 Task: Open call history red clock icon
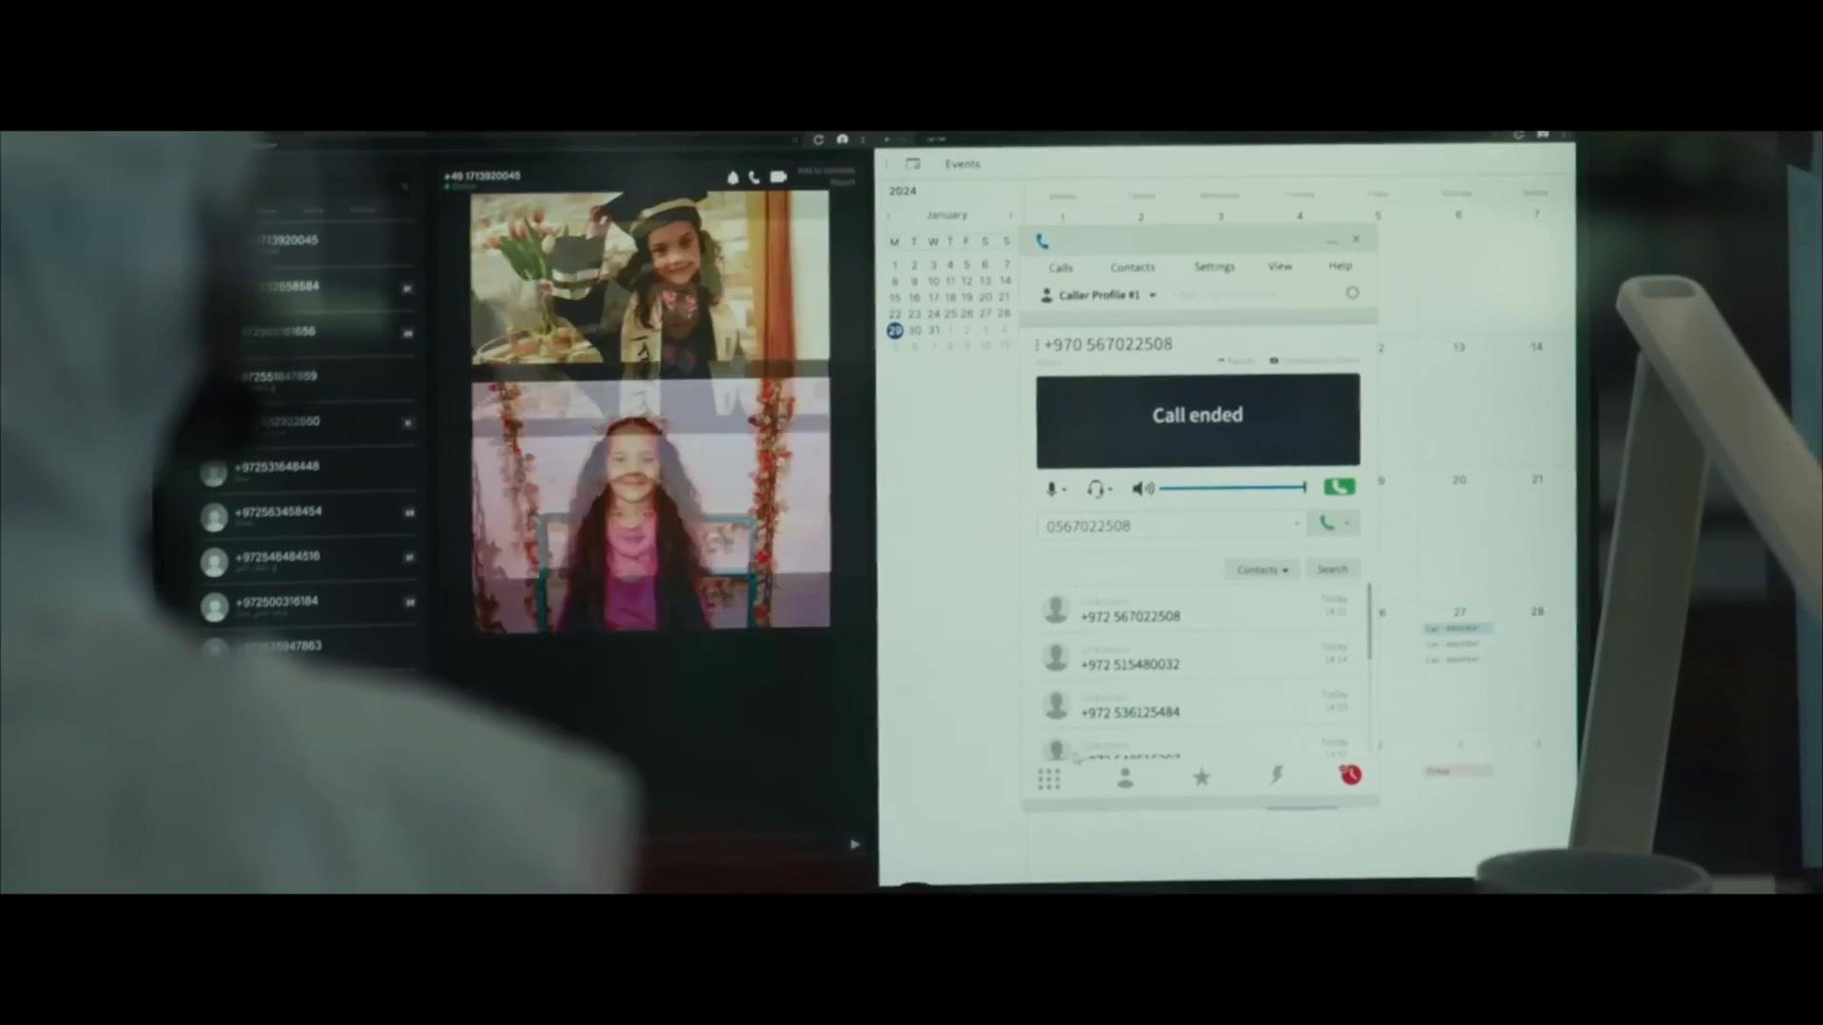pyautogui.click(x=1351, y=775)
